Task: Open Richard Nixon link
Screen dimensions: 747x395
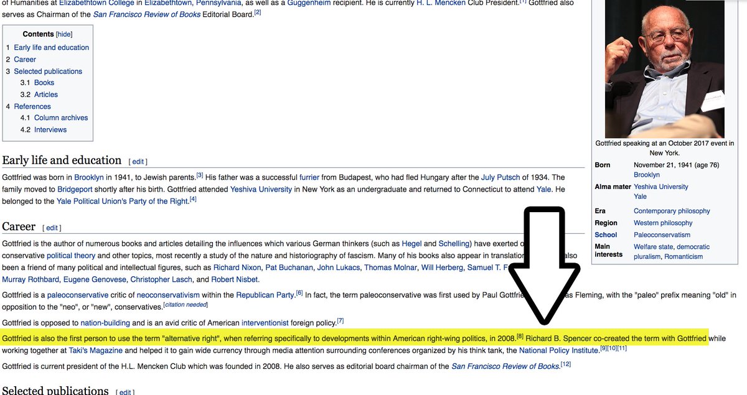Action: pos(236,267)
